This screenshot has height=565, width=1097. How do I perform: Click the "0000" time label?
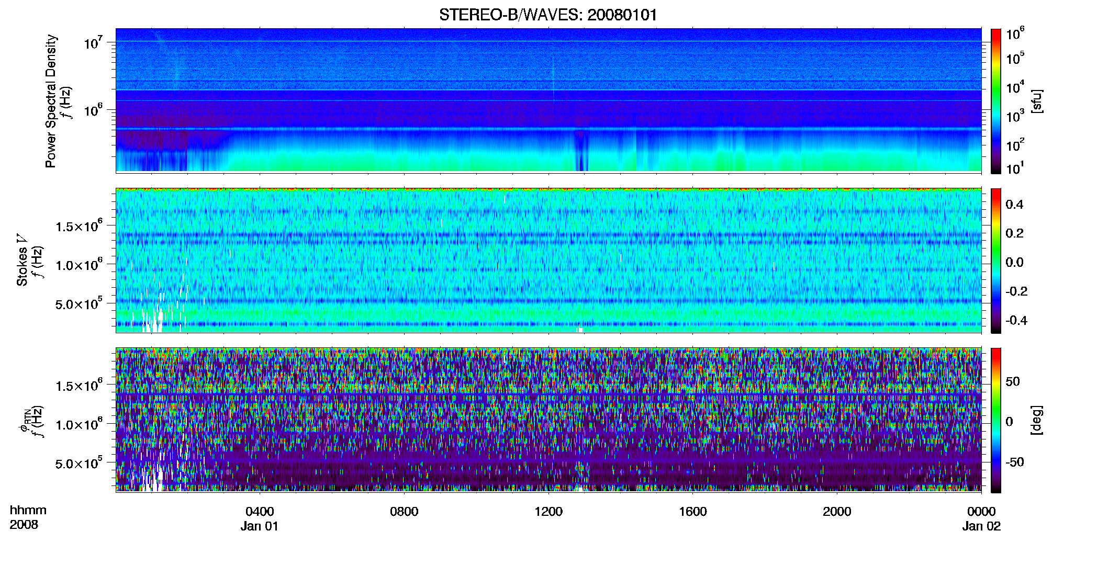pyautogui.click(x=981, y=512)
